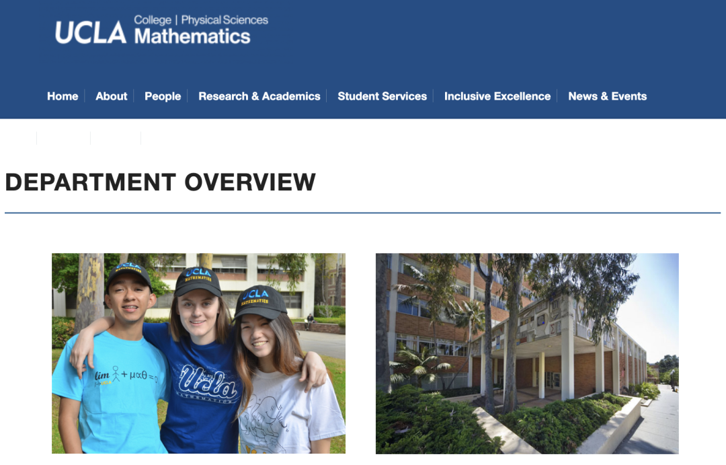Open the About menu
This screenshot has height=465, width=726.
point(111,96)
